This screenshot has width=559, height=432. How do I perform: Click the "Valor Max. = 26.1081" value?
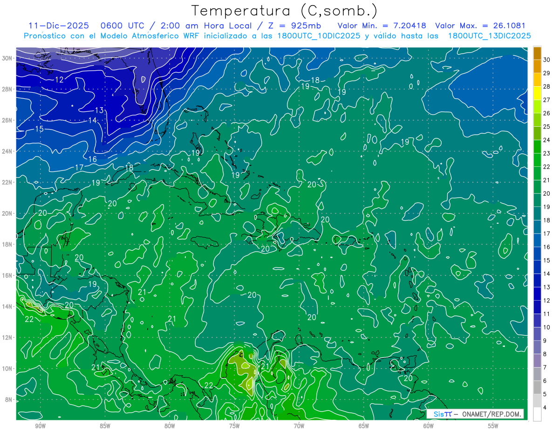(x=481, y=26)
